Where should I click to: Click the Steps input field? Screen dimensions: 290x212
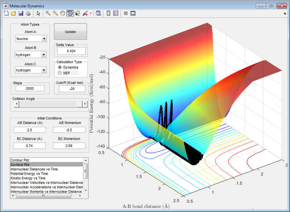click(30, 88)
